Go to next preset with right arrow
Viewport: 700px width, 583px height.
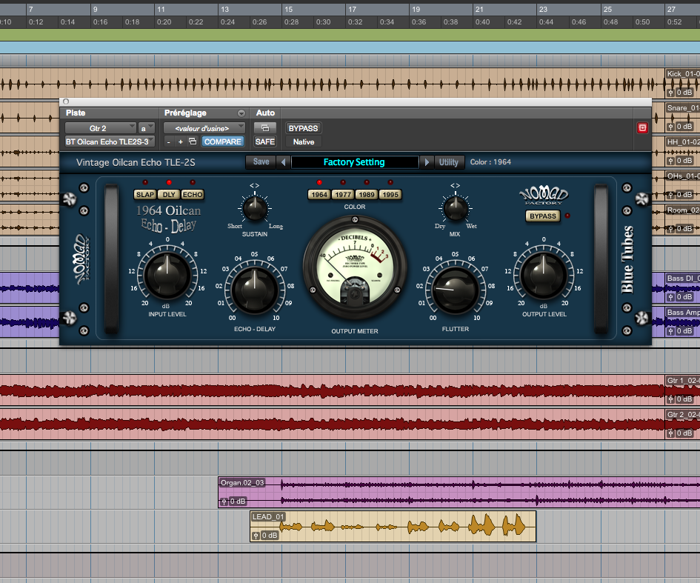(x=427, y=162)
